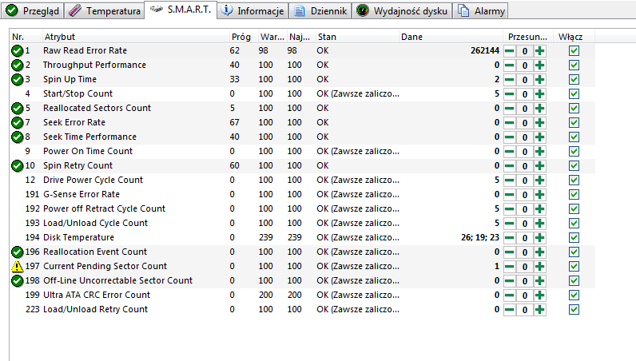Select the Ultra ATA CRC Error Count name
This screenshot has width=636, height=361.
97,296
